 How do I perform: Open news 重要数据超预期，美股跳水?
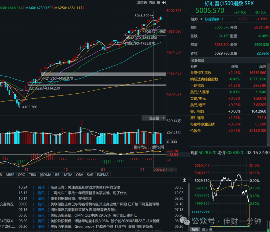click(71, 198)
